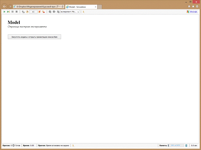Click the Stop simulation square icon
This screenshot has width=201, height=150.
click(x=16, y=12)
